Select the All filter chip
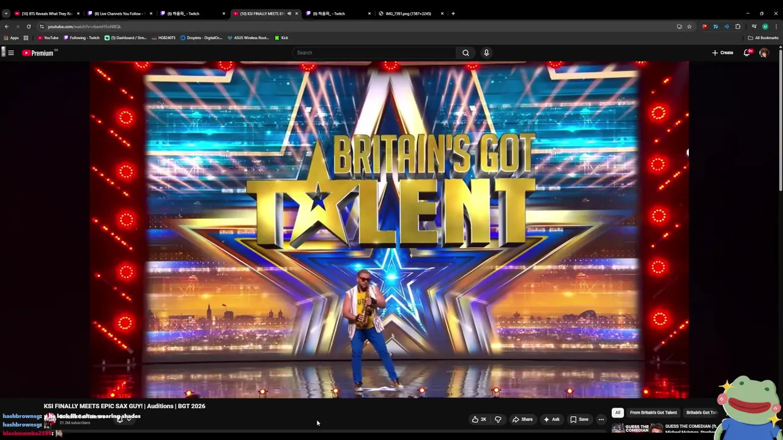 click(x=618, y=413)
